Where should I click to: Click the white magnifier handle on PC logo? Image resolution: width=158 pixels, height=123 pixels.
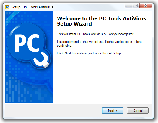point(42,60)
